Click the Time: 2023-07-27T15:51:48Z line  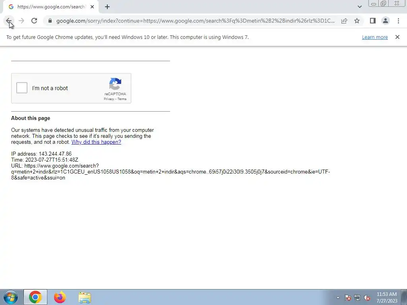[x=45, y=160]
